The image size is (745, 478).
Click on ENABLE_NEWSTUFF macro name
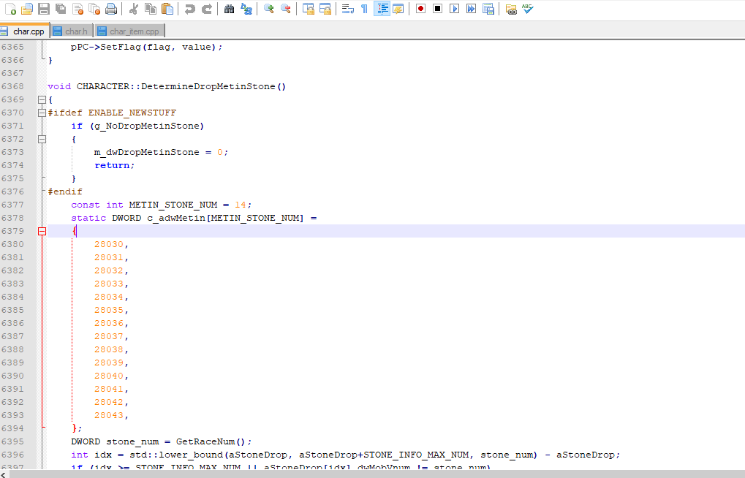[x=132, y=113]
